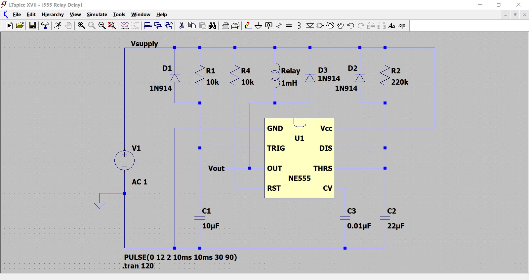Save the schematic with the floppy icon

[x=32, y=25]
